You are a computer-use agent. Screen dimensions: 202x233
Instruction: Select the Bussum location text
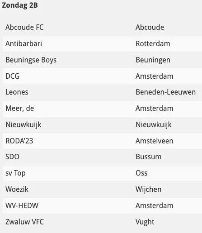click(x=149, y=157)
